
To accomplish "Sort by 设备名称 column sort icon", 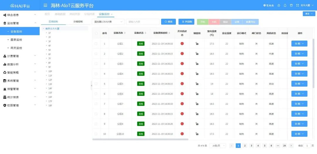I will 125,33.
